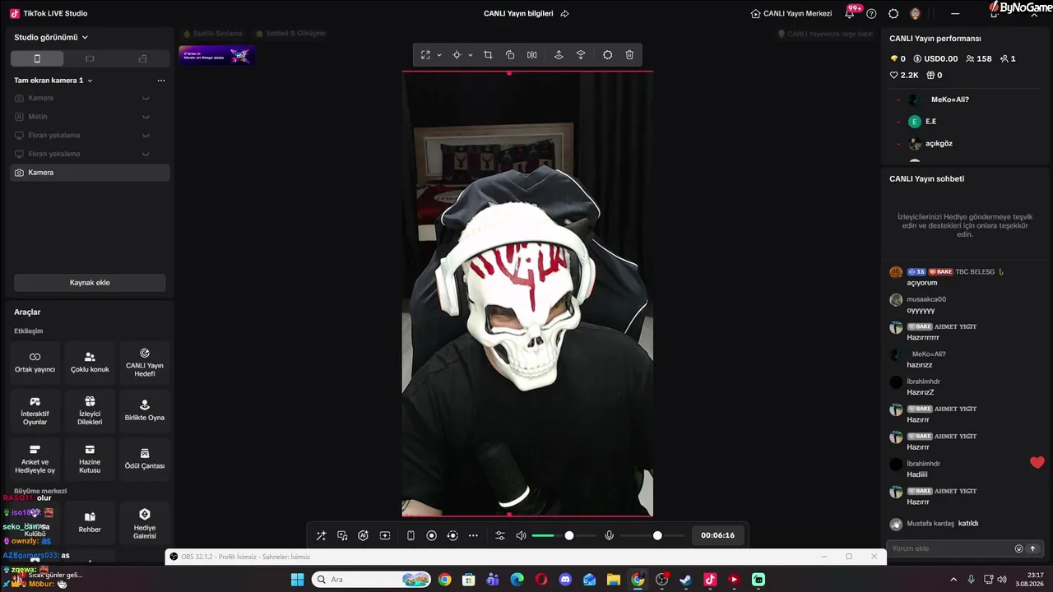Adjust the microphone volume slider
1053x592 pixels.
click(653, 535)
